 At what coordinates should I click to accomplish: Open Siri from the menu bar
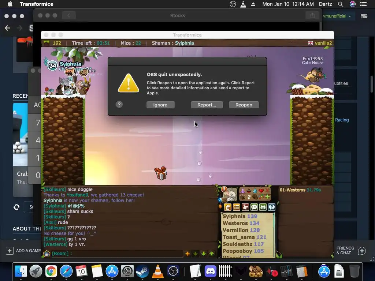pos(353,4)
